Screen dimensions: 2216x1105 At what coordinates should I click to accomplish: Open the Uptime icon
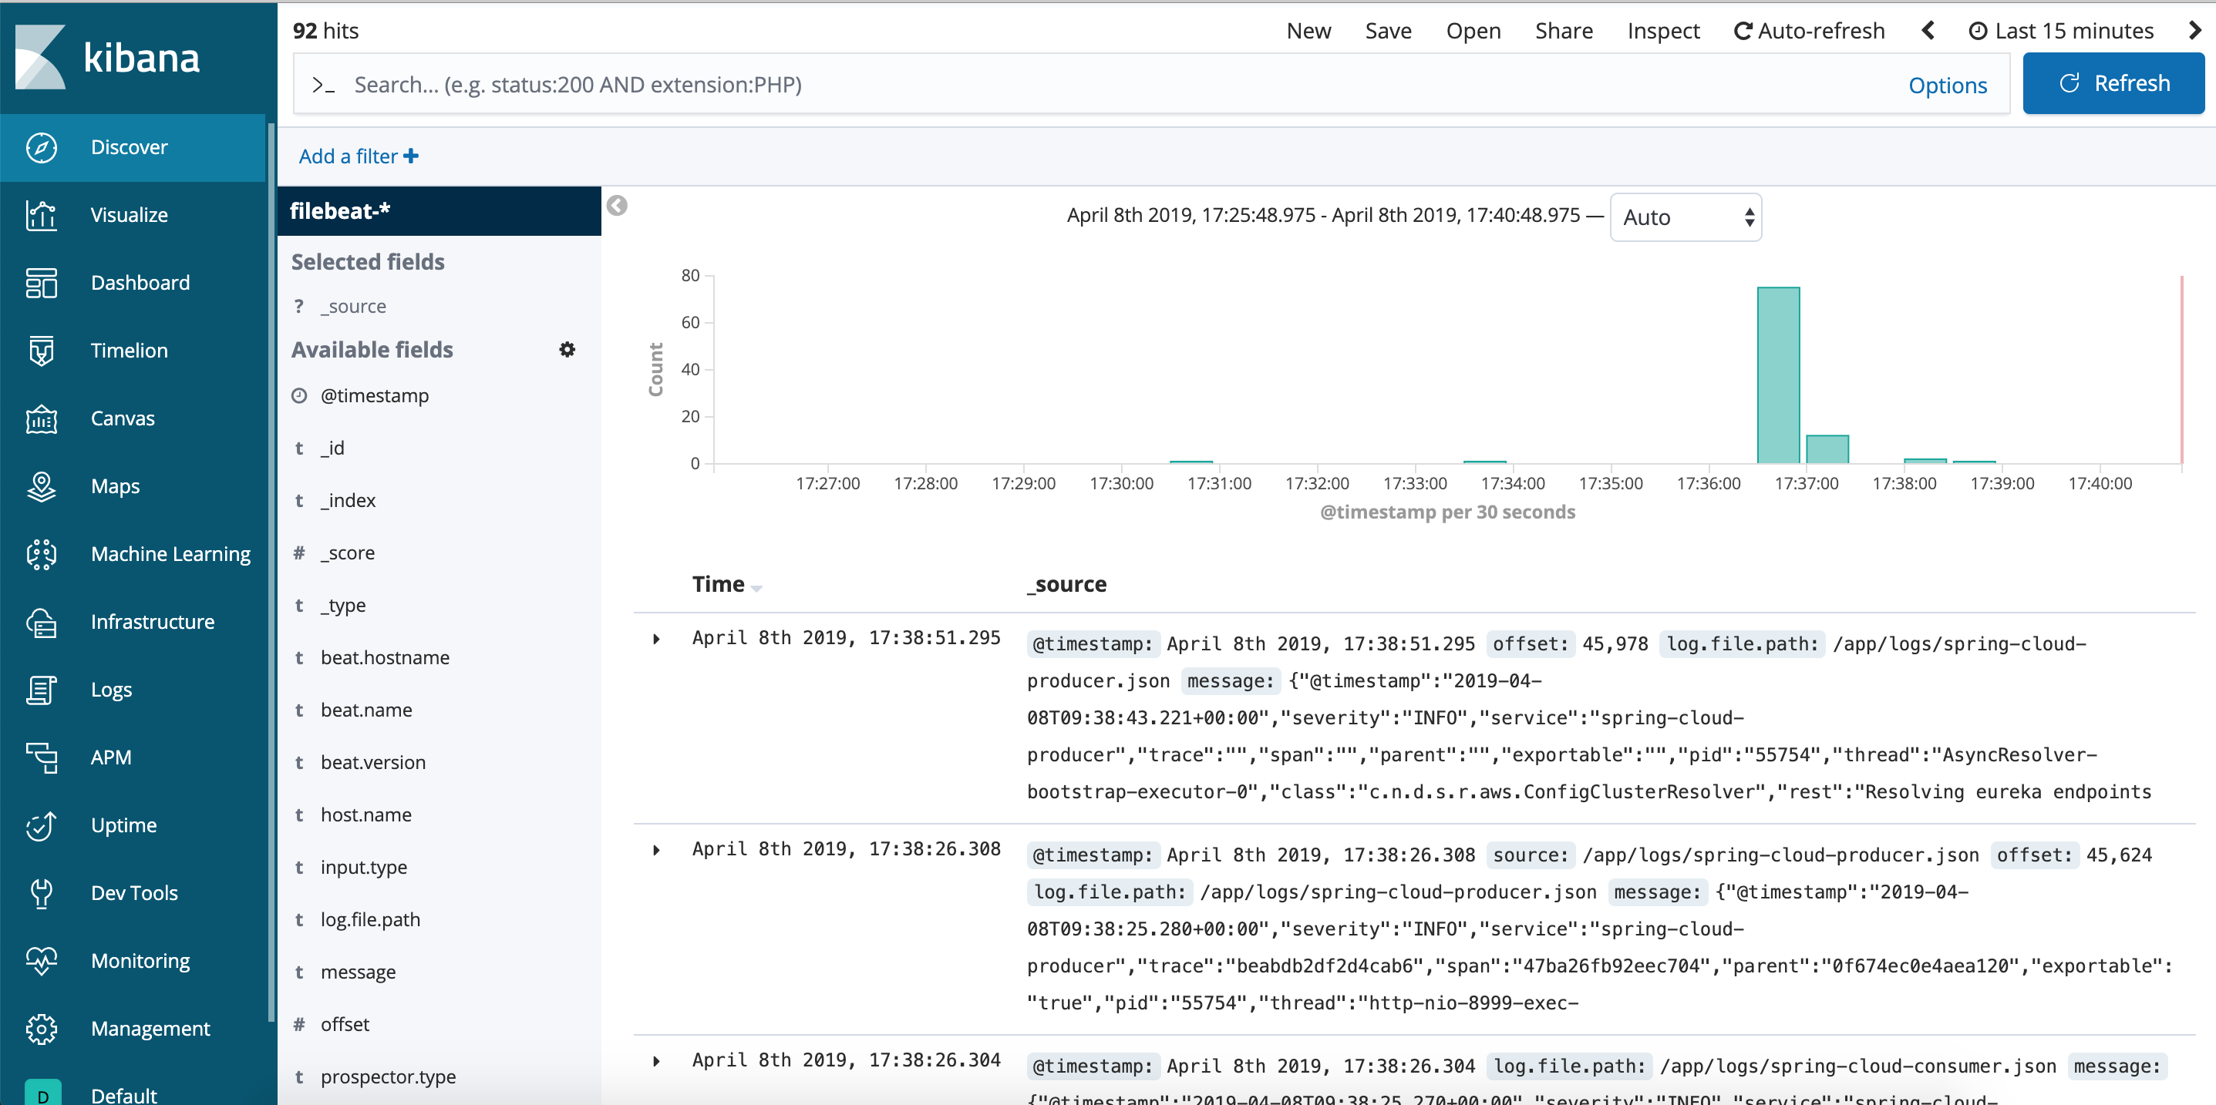42,826
